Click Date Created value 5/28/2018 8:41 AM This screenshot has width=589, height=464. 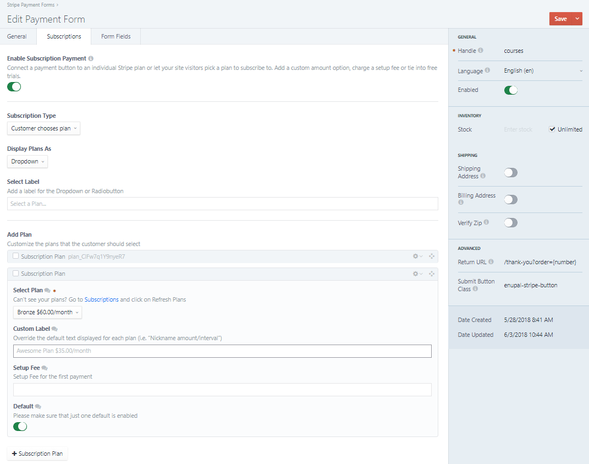click(529, 320)
